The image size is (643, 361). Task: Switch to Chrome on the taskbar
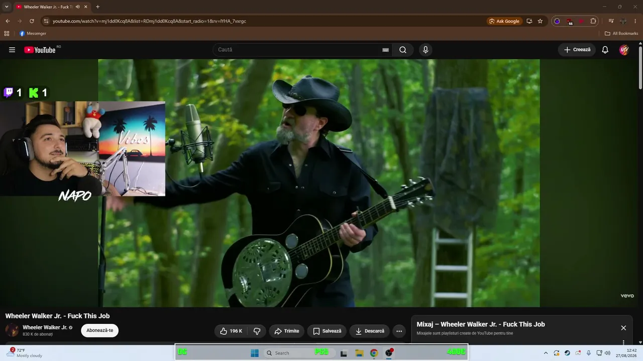tap(374, 353)
